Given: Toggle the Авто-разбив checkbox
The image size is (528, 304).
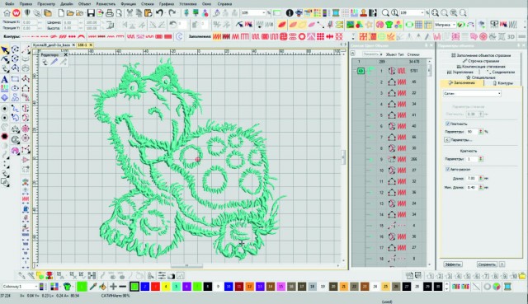Looking at the screenshot, I should [447, 169].
